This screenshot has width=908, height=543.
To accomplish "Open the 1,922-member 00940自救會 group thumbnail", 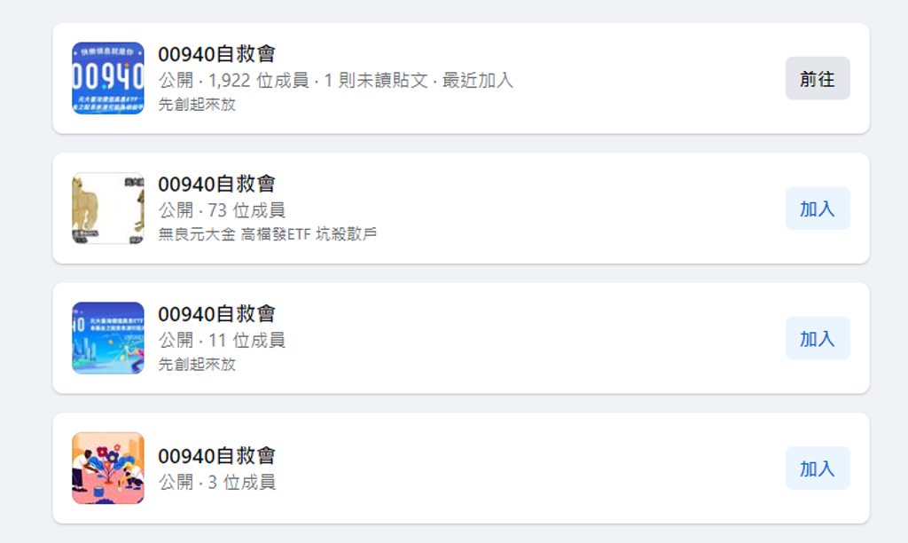I will (108, 78).
